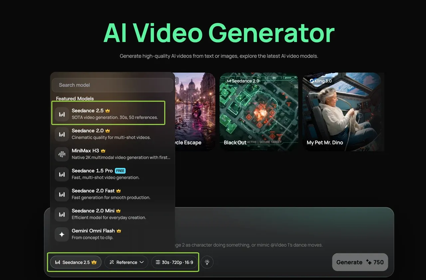Open the motorcycle Escape video thumbnail
The width and height of the screenshot is (426, 280).
(195, 112)
